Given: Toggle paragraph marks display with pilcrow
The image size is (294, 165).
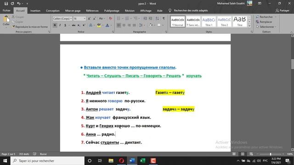Looking at the screenshot, I should 164,18.
